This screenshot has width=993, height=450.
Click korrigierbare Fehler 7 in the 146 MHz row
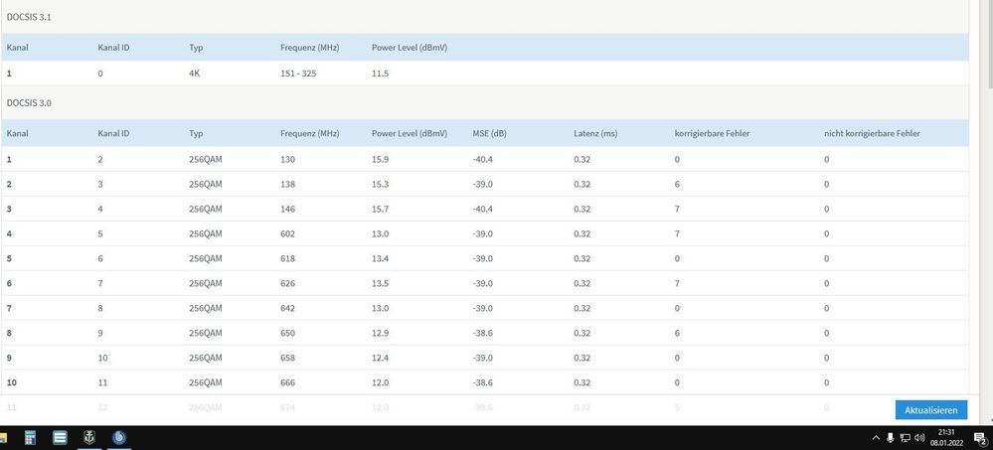(x=677, y=209)
